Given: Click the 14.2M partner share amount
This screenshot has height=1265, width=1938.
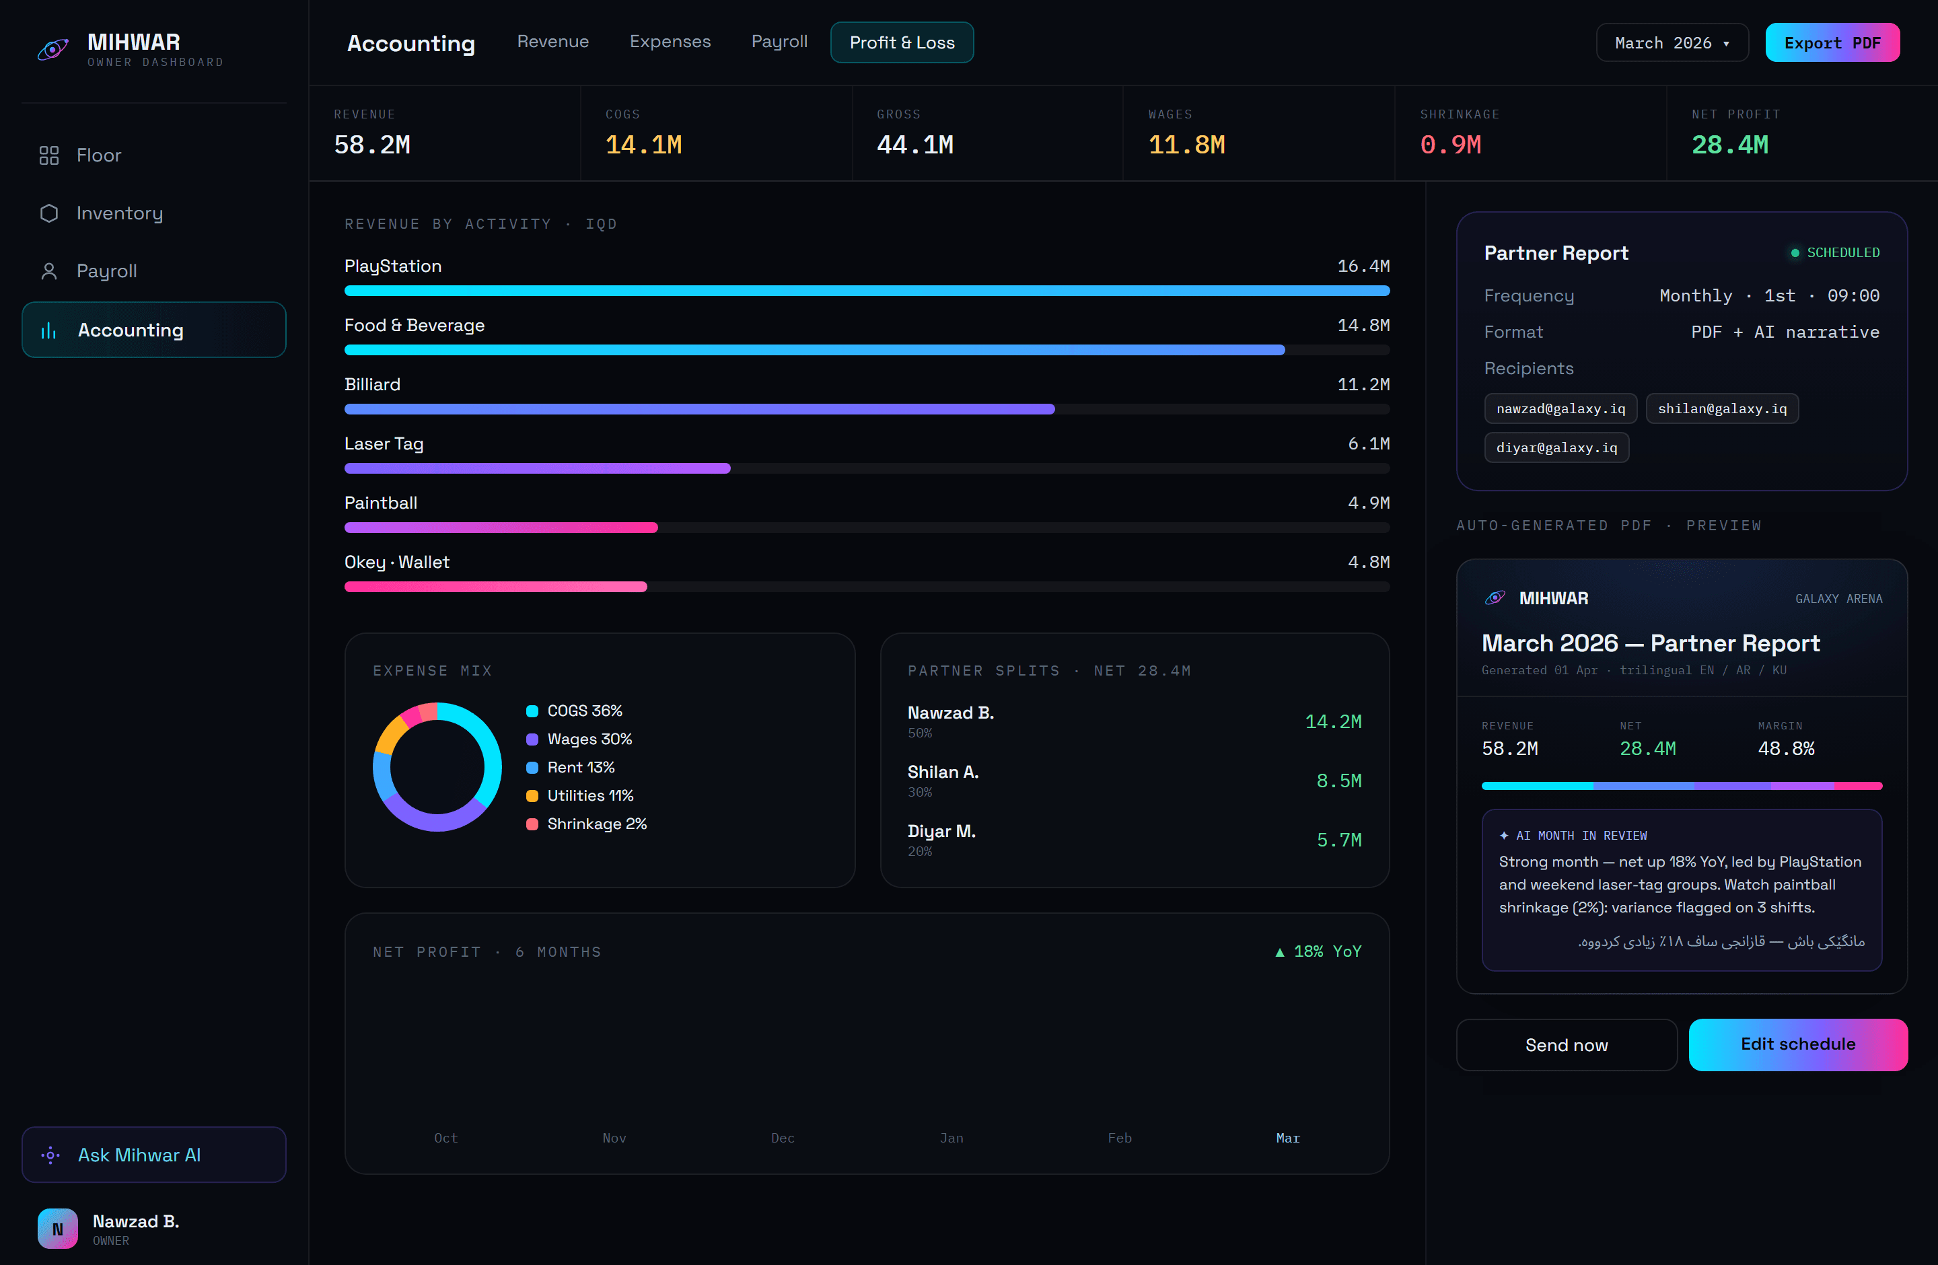Looking at the screenshot, I should 1333,721.
